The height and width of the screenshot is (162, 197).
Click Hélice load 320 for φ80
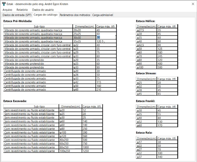click(167, 60)
